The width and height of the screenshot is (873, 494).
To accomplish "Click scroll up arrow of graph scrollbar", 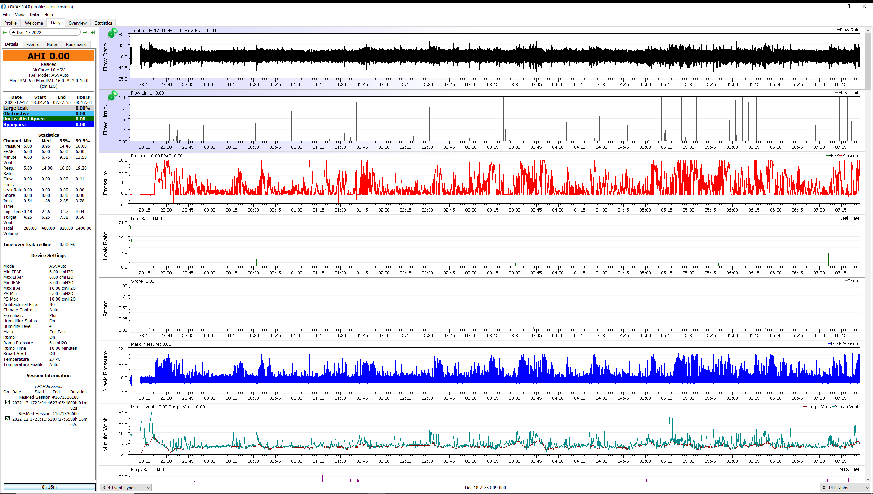I will pyautogui.click(x=868, y=30).
